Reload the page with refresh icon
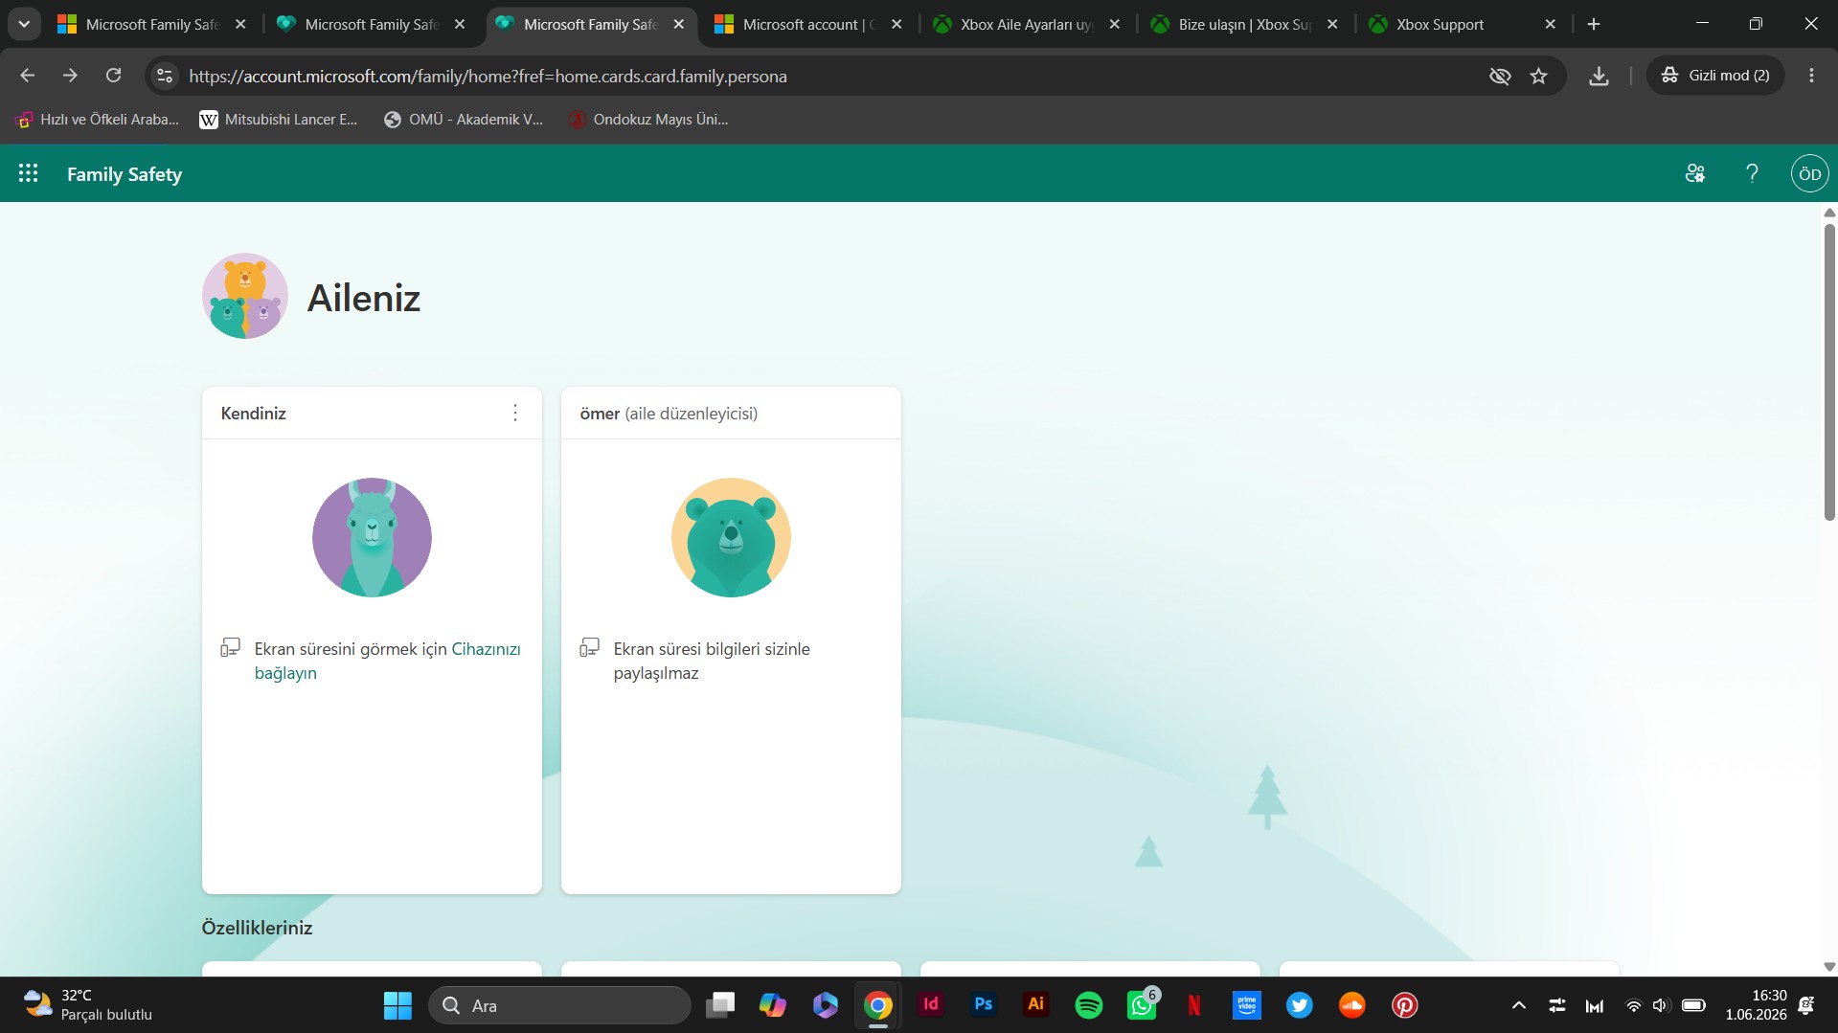Image resolution: width=1838 pixels, height=1033 pixels. click(x=113, y=76)
